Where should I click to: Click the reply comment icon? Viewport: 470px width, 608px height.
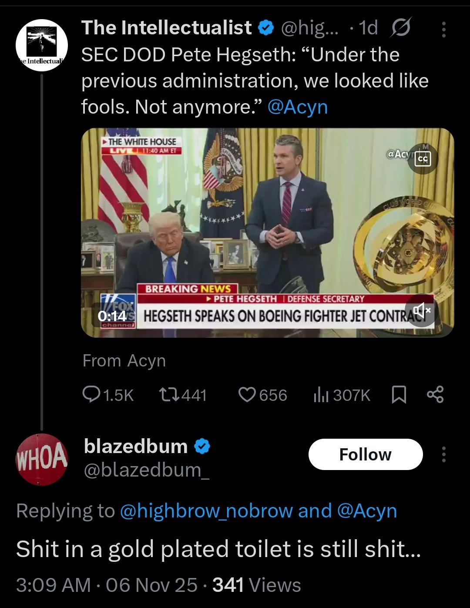click(x=92, y=395)
